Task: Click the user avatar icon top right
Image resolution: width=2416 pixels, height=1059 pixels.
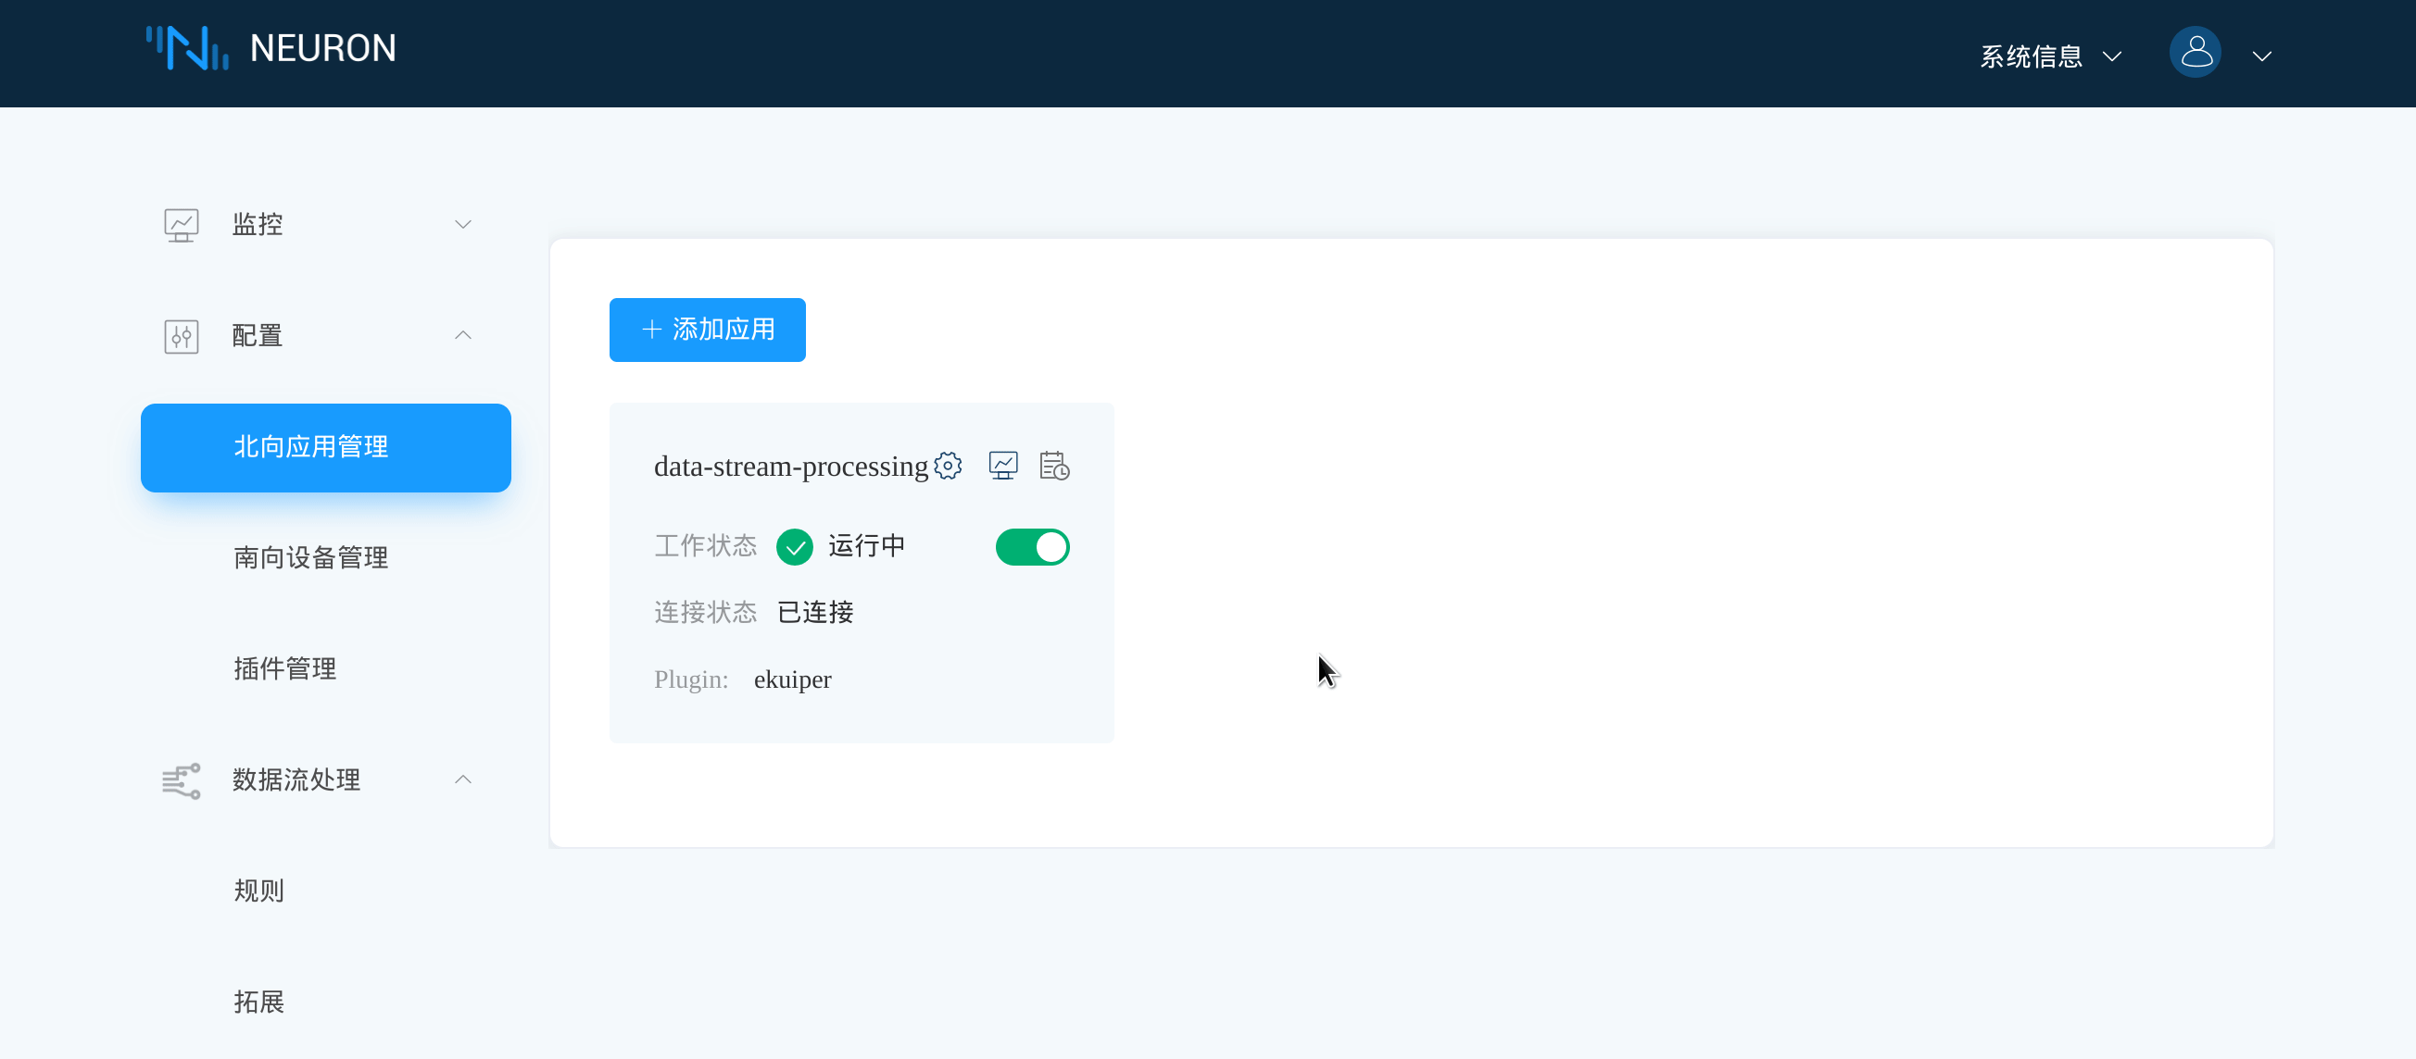Action: [2196, 53]
